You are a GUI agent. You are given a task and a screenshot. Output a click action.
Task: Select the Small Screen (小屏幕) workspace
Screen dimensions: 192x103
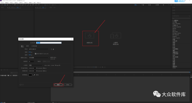157,5
